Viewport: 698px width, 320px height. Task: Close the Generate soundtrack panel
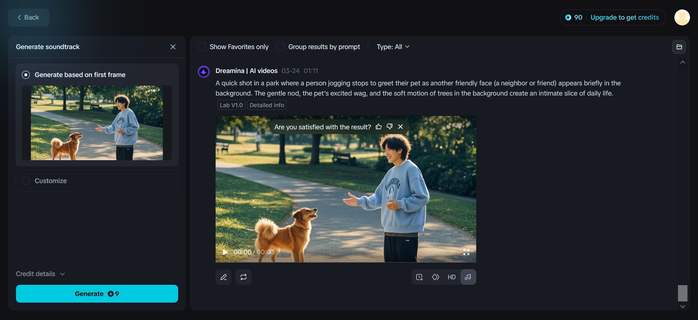pyautogui.click(x=173, y=47)
